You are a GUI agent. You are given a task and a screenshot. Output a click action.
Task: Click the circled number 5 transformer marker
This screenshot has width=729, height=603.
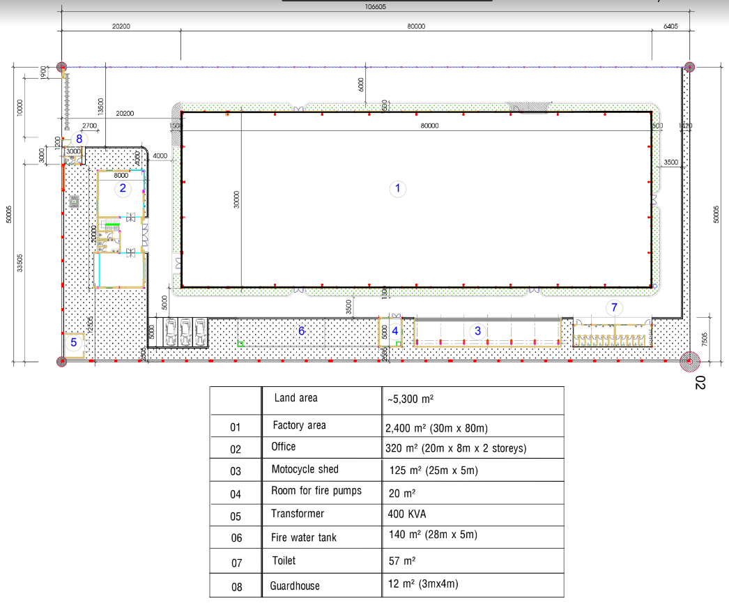74,342
